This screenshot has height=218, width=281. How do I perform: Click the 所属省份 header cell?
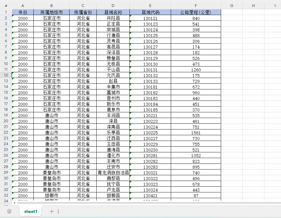(x=83, y=12)
